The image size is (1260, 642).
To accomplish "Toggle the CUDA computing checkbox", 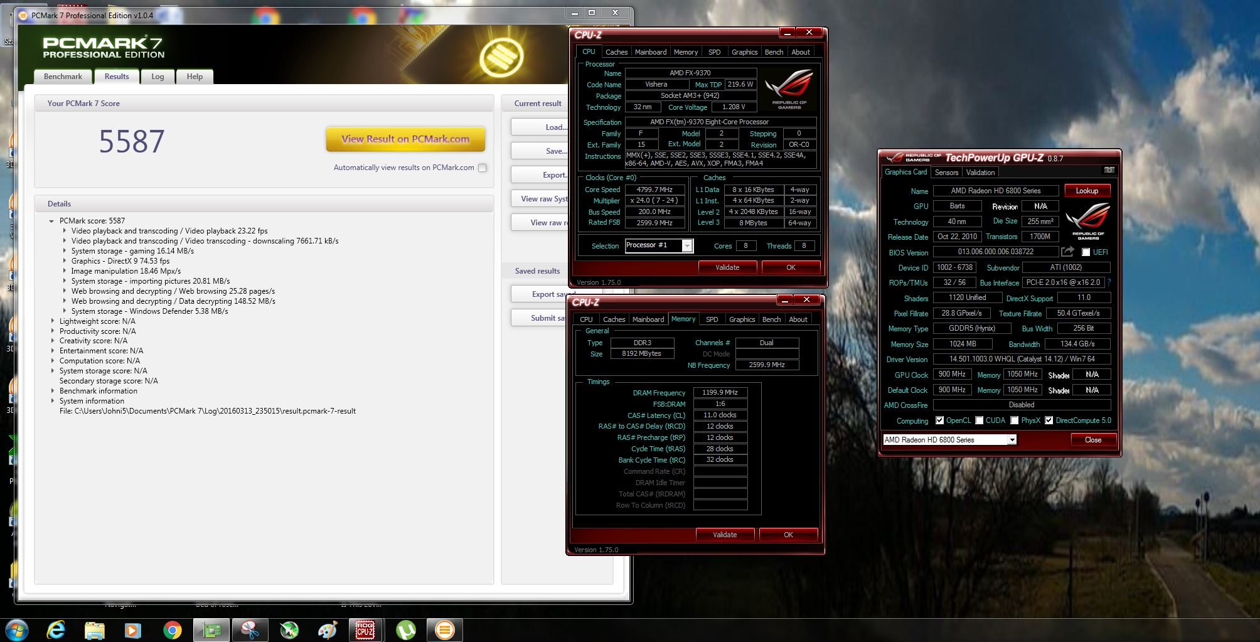I will click(979, 420).
